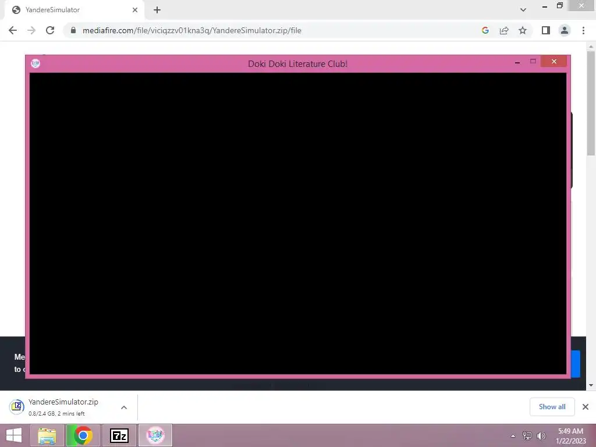Viewport: 596px width, 447px height.
Task: Switch to Chrome from the taskbar
Action: (x=83, y=435)
